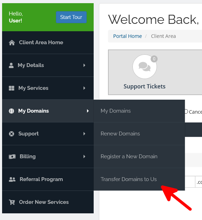
Task: Click the cart icon beside Order New Services
Action: pos(12,202)
